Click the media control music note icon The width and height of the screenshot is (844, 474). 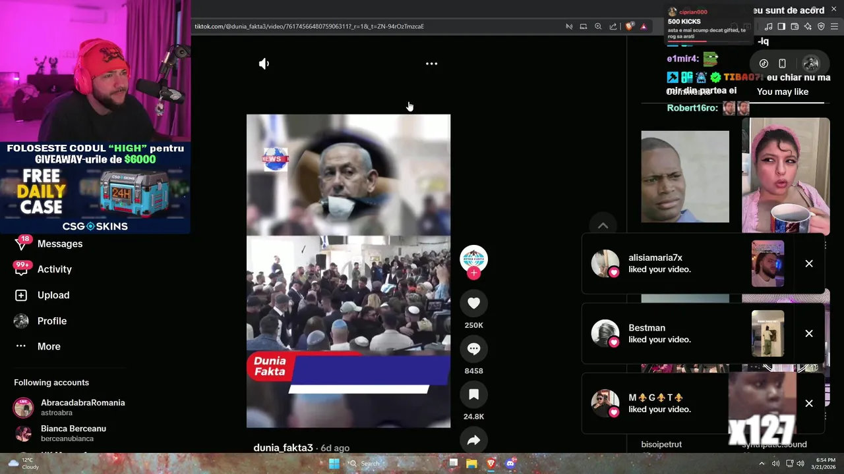(768, 26)
